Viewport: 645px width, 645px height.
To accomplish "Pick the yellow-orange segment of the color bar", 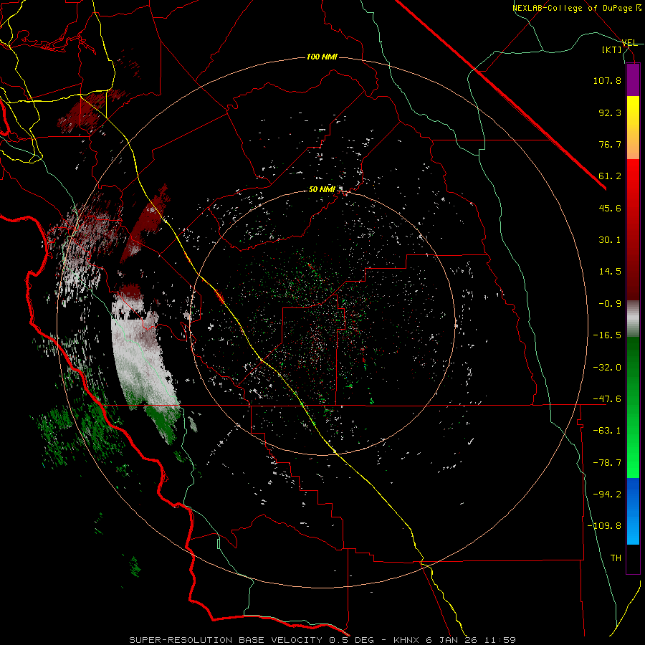I will (633, 128).
